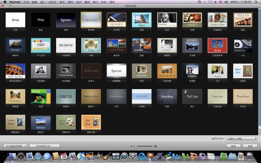Click the volume speaker icon in menu bar

coord(226,2)
